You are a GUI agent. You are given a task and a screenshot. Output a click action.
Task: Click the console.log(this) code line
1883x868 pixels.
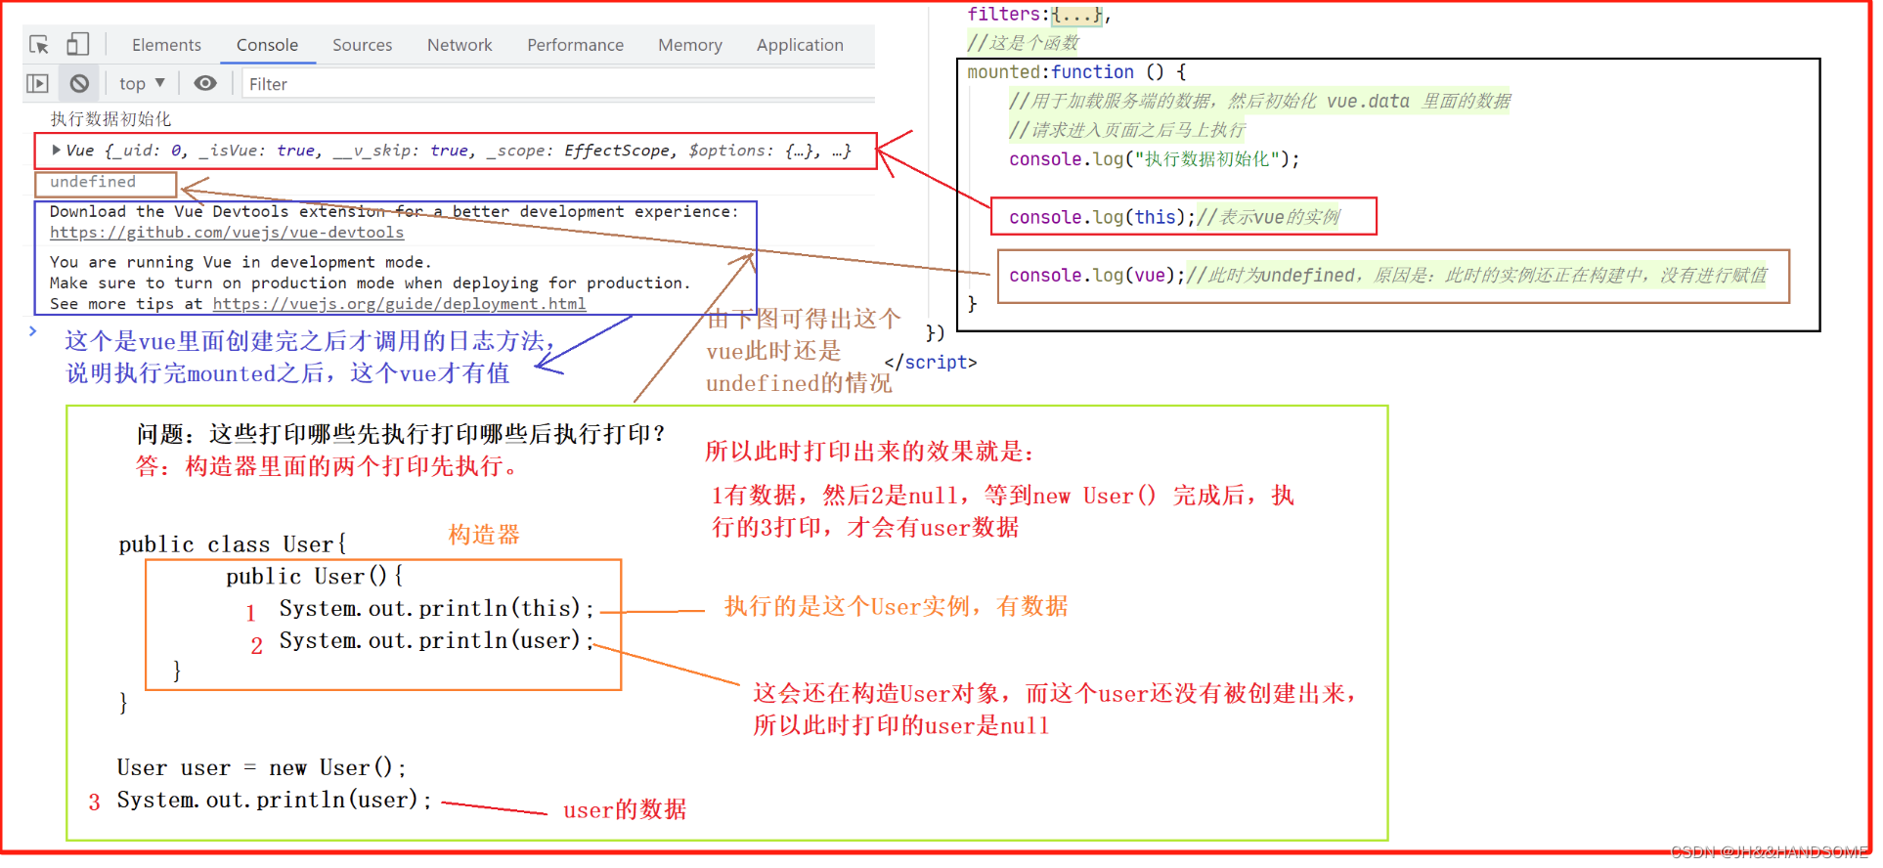pyautogui.click(x=1102, y=217)
